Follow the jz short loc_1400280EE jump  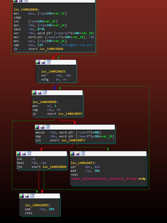tap(57, 114)
